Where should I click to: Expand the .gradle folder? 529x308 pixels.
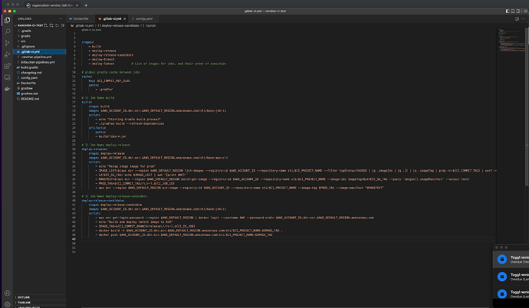[x=26, y=31]
